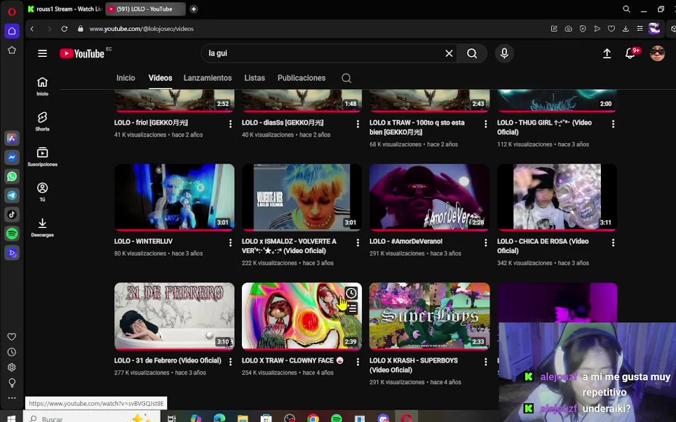
Task: Open the Listas channel tab
Action: pos(254,78)
